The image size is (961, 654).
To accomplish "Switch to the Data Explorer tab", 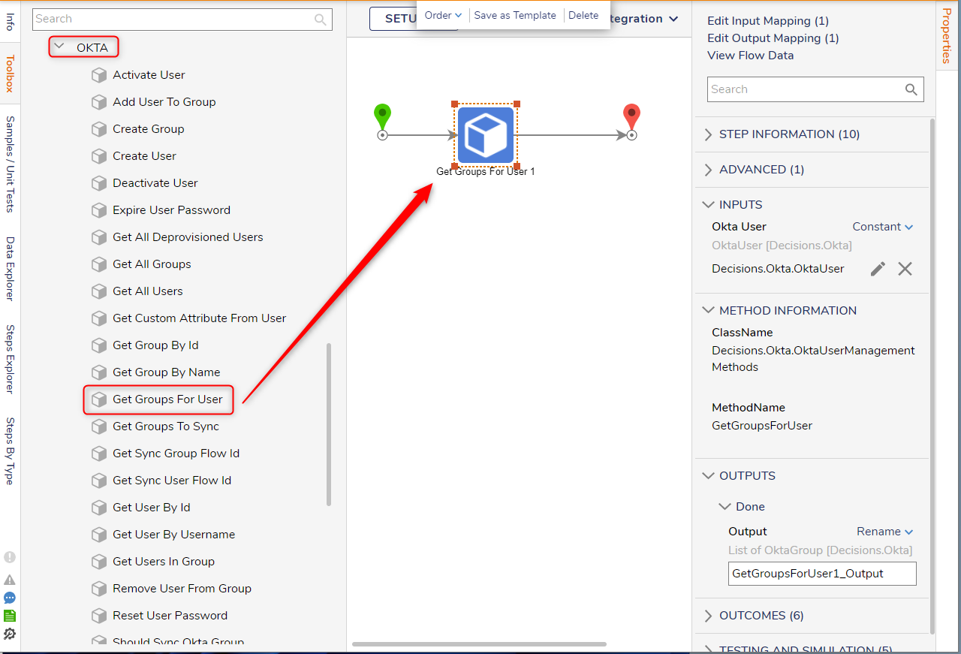I will [10, 269].
